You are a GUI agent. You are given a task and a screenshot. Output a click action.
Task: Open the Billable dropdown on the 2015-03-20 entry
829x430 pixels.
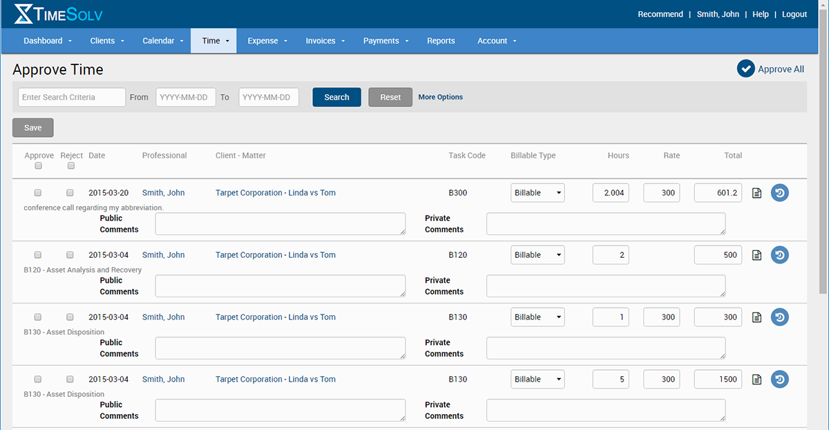(x=537, y=192)
